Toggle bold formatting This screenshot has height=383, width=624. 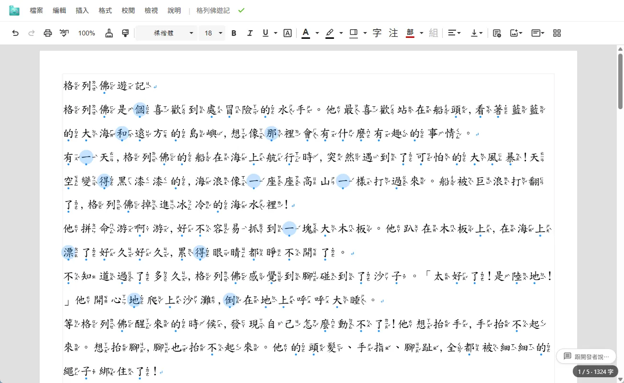click(x=234, y=33)
